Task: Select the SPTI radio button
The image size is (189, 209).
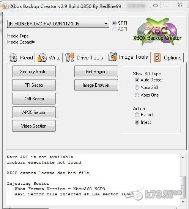Action: 114,23
